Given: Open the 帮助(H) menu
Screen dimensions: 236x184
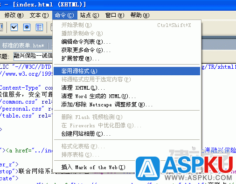Looking at the screenshot, I should 140,15.
